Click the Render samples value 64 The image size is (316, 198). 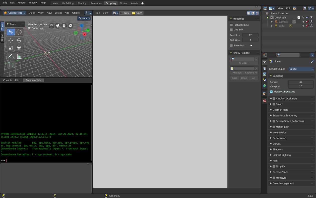301,82
